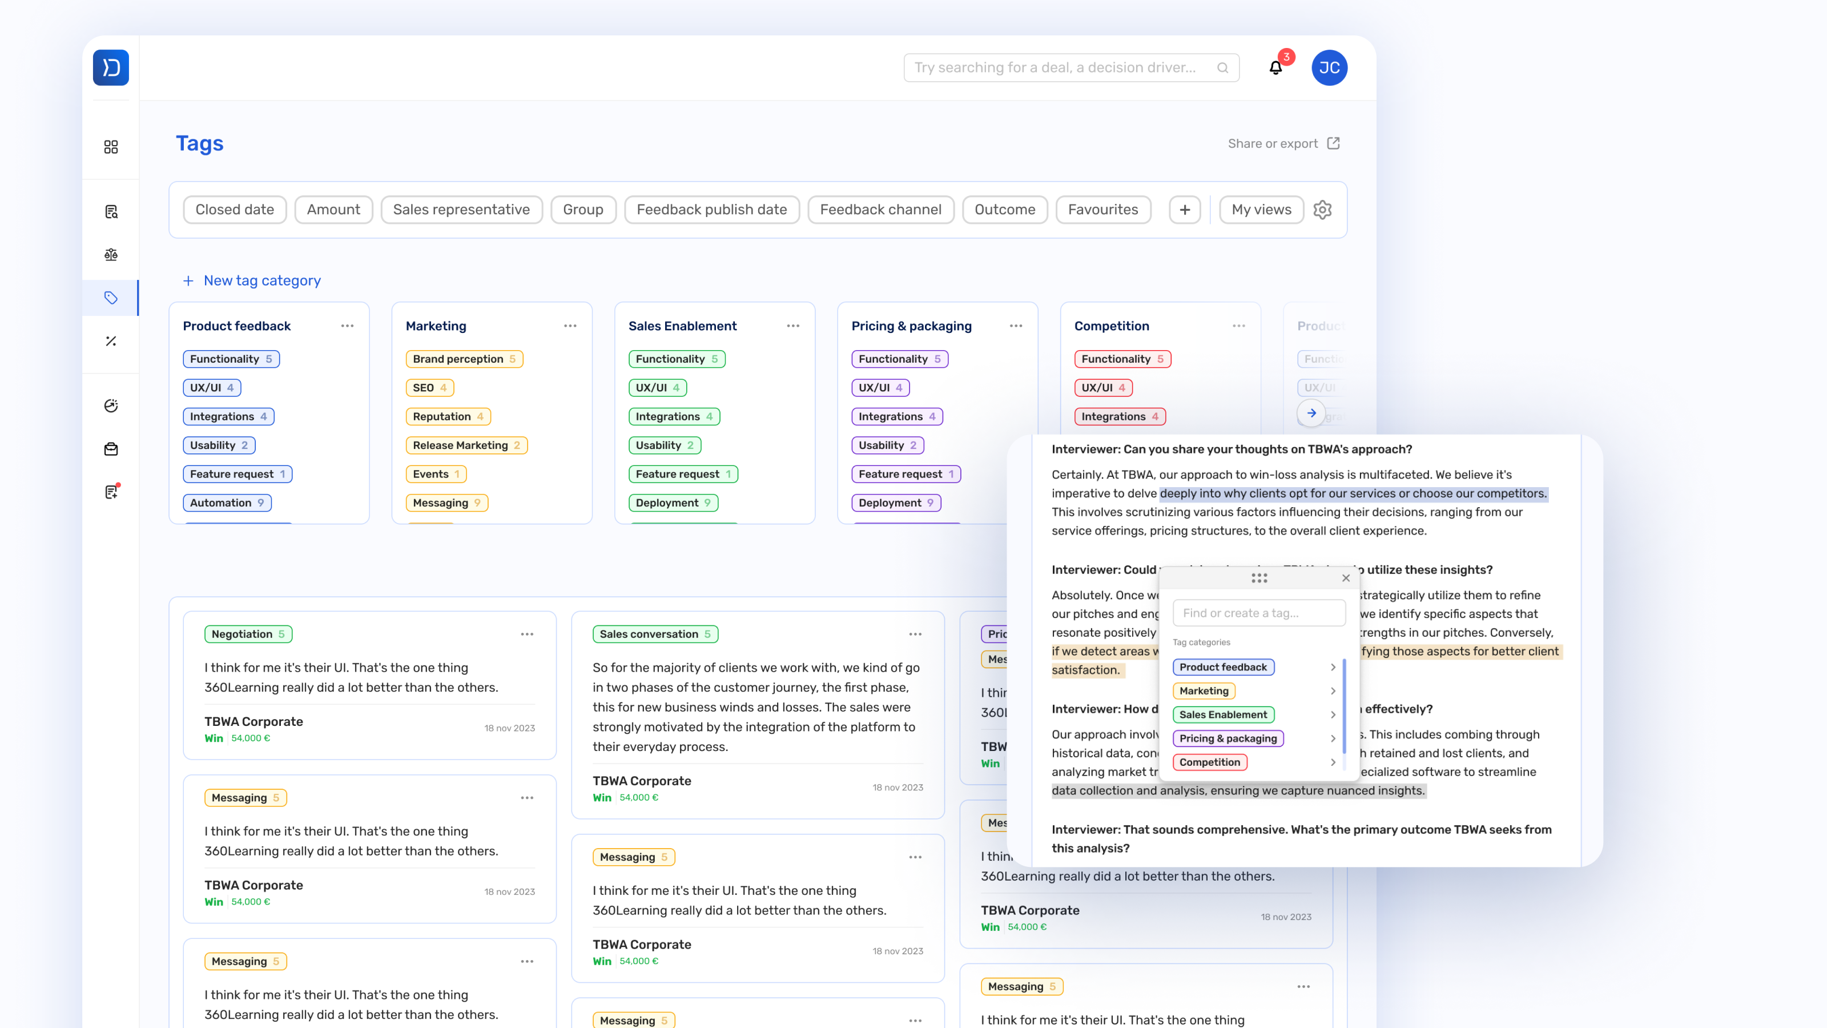1827x1028 pixels.
Task: Open filter settings gear icon
Action: coord(1322,210)
